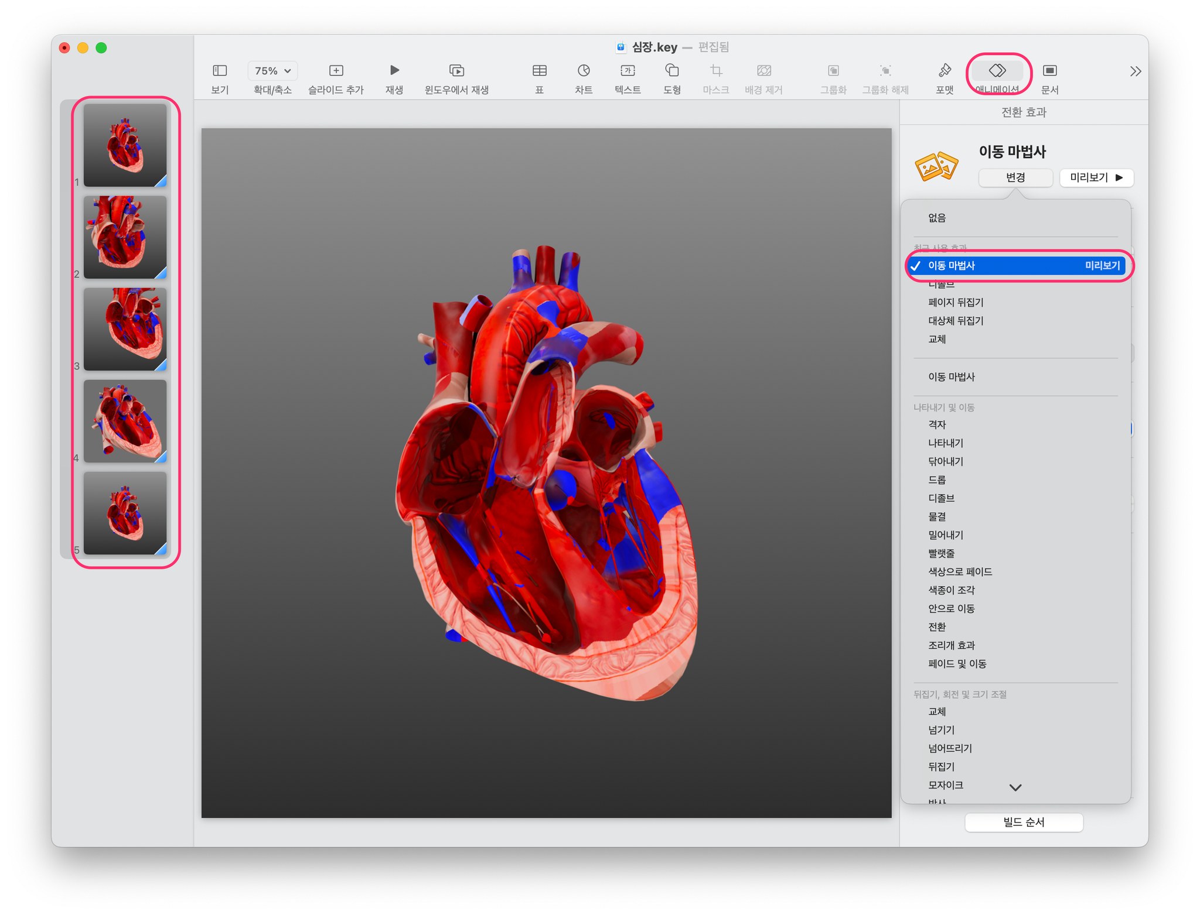Click the Group (그룹화) toolbar icon

833,71
